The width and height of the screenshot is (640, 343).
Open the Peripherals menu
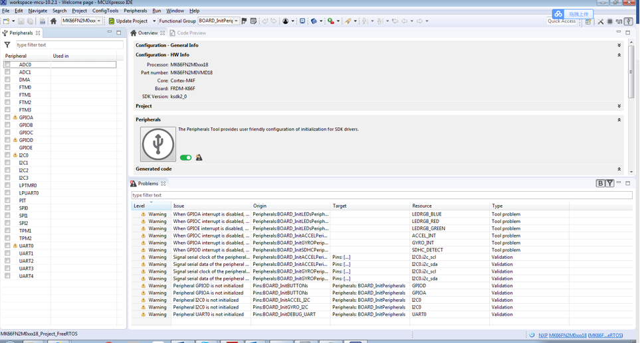click(135, 11)
